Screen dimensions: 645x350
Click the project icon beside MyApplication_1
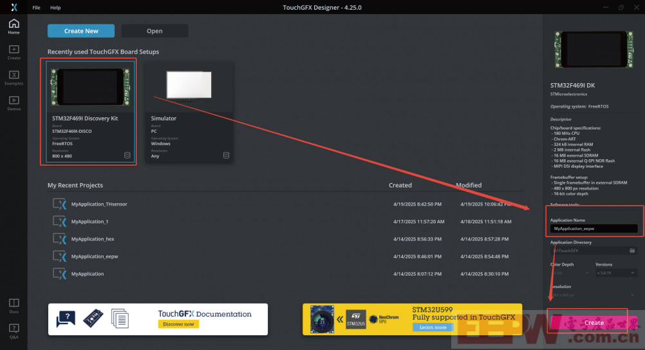tap(60, 222)
